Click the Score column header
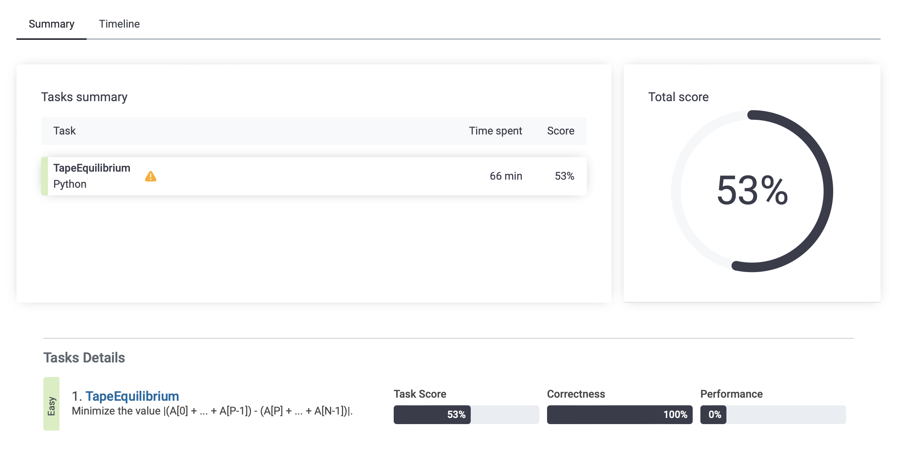This screenshot has height=449, width=907. coord(560,131)
